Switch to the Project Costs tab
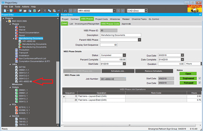Viewport: 203px width, 131px height. click(x=101, y=19)
